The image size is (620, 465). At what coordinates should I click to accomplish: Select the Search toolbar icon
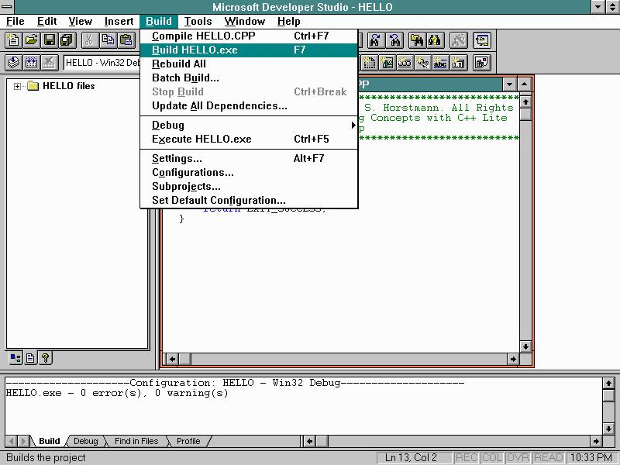click(x=436, y=40)
